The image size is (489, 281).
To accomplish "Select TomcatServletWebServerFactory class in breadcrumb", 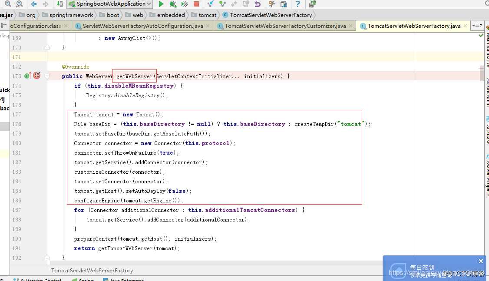I will (267, 15).
